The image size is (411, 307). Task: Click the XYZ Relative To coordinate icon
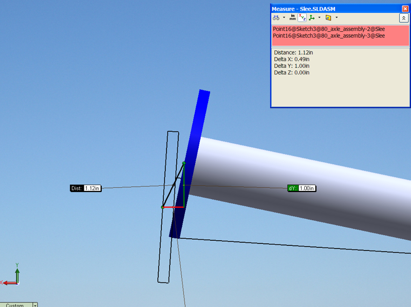[312, 17]
